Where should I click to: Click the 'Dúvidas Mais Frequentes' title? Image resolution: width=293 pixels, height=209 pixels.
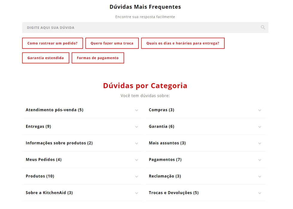(x=145, y=7)
